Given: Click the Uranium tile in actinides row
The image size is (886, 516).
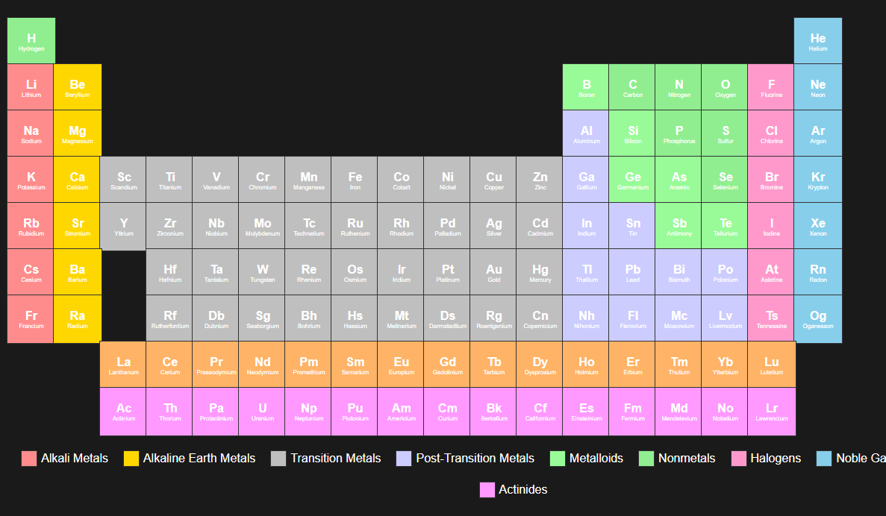Looking at the screenshot, I should (262, 412).
